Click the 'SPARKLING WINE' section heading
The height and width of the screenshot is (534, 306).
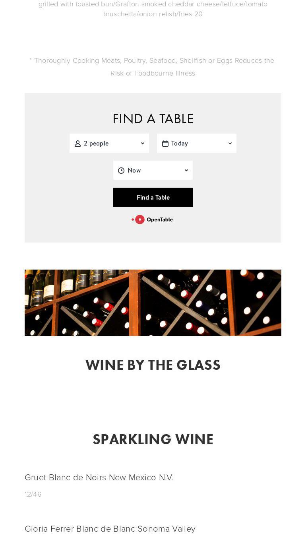pyautogui.click(x=153, y=439)
